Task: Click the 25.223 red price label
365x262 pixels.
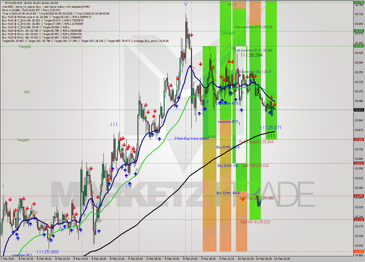Action: coord(358,219)
